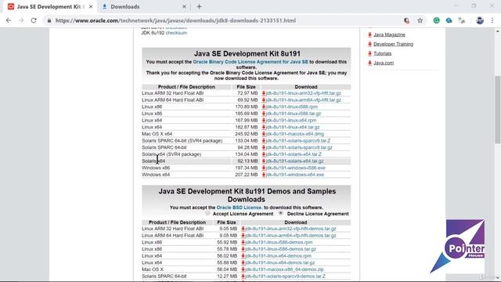Click the red arrow icon beside Developer Training
Image resolution: width=501 pixels, height=282 pixels.
(x=369, y=44)
